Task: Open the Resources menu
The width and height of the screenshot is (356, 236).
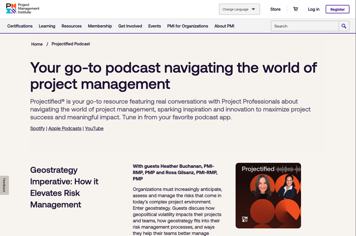Action: coord(72,26)
